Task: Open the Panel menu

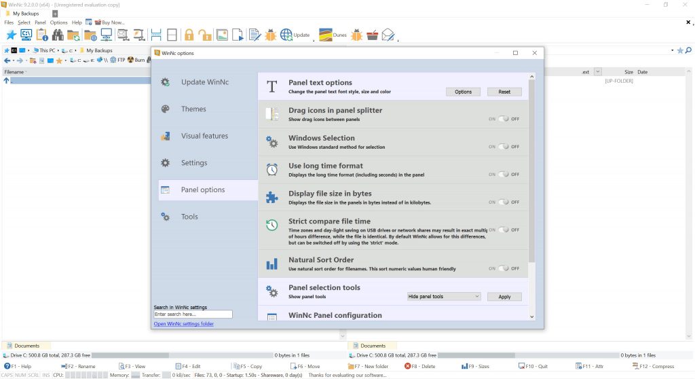Action: tap(40, 22)
